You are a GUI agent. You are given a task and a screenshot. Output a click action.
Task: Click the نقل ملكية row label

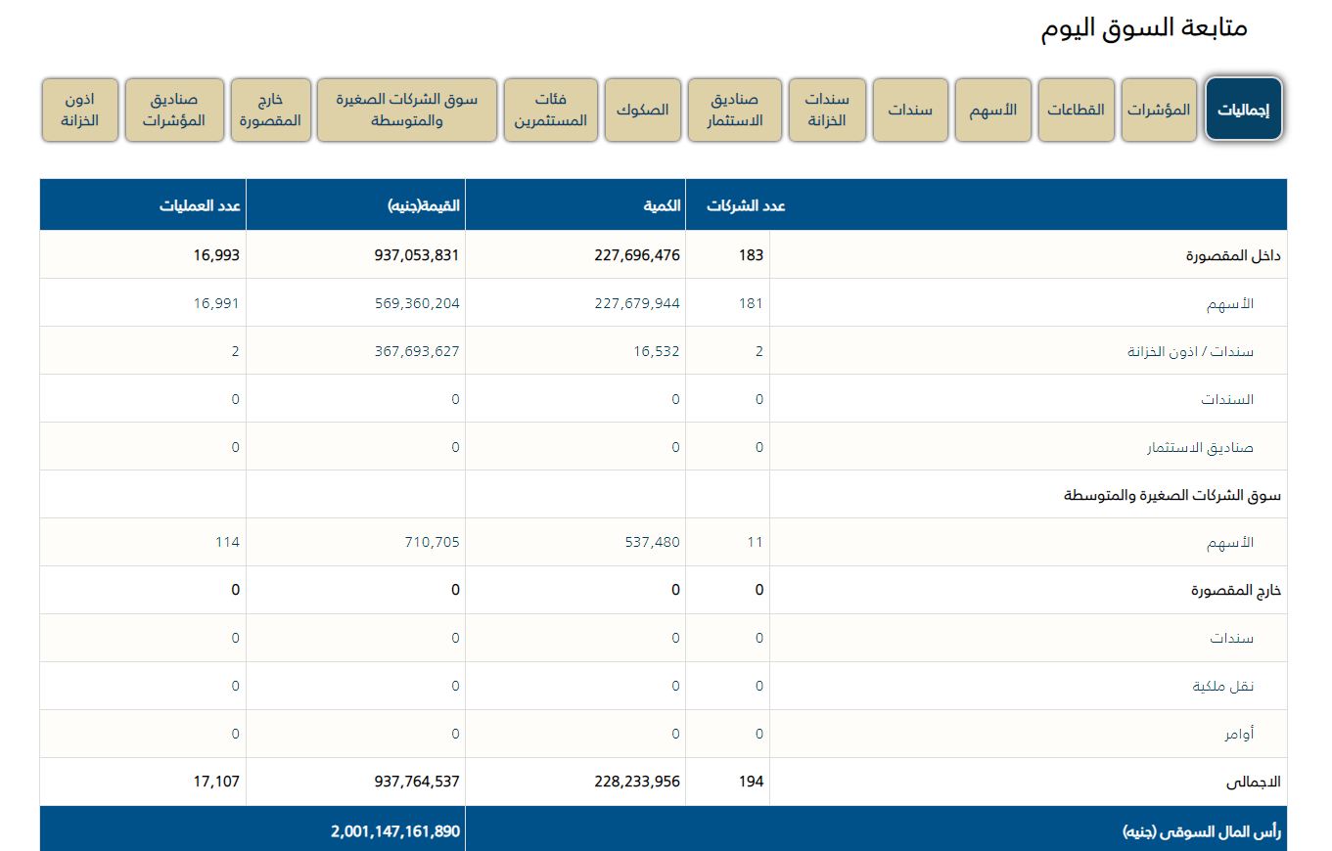coord(1223,687)
